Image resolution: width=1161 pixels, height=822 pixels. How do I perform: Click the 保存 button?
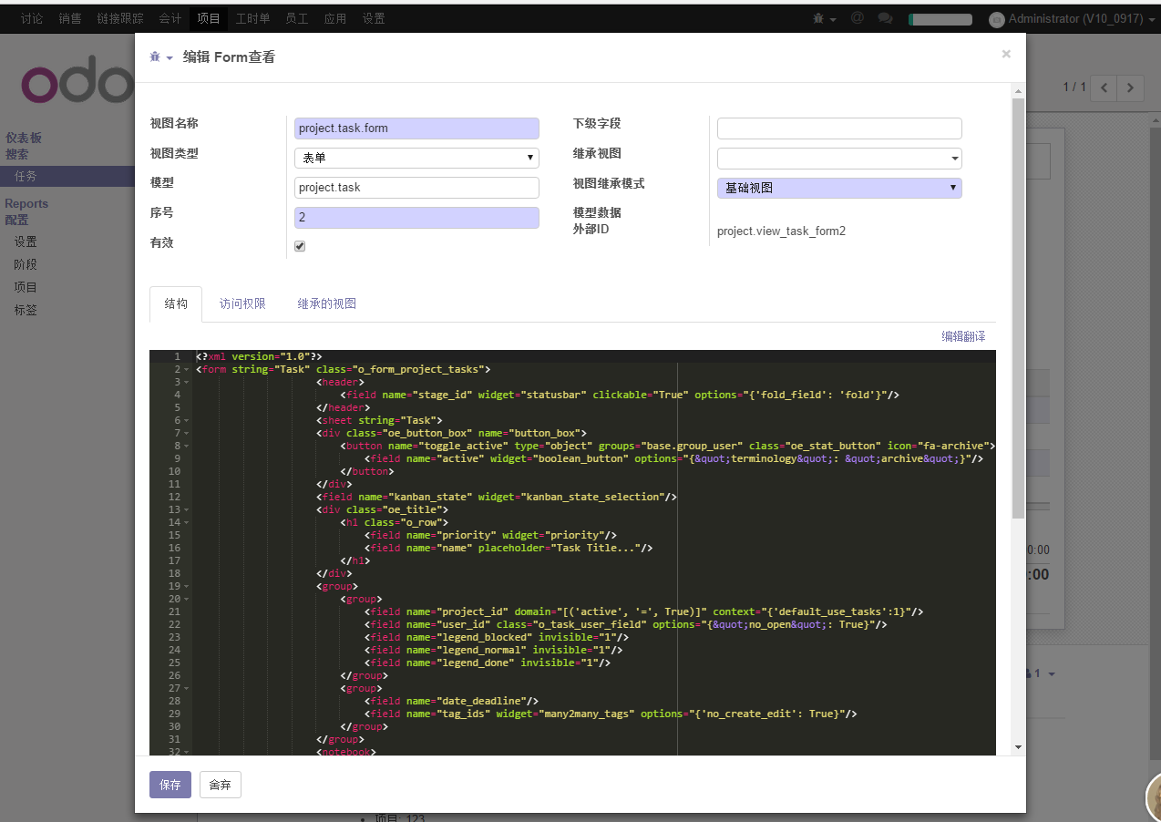[170, 785]
